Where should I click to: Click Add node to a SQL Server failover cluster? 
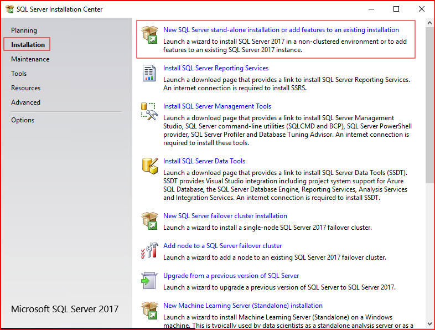(x=222, y=246)
